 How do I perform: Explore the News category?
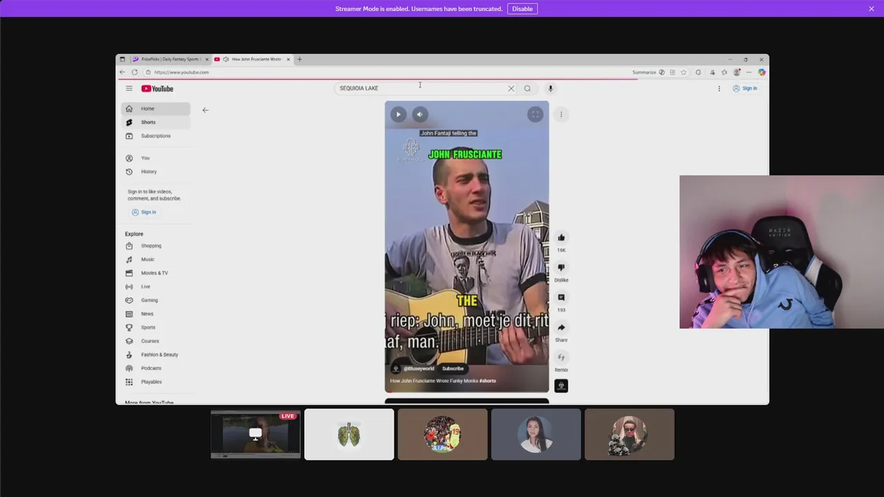coord(155,314)
